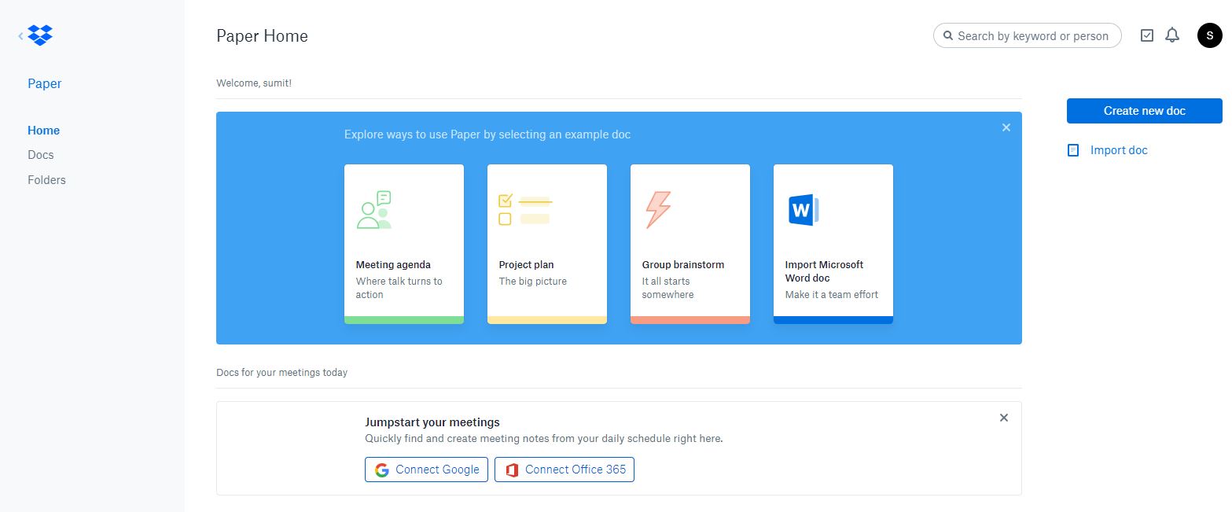Click the Paper link in sidebar

pos(45,83)
